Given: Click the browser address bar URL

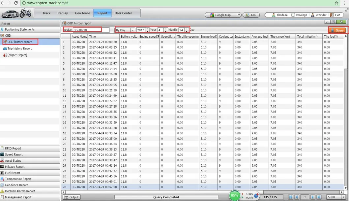Looking at the screenshot, I should 48,3.
